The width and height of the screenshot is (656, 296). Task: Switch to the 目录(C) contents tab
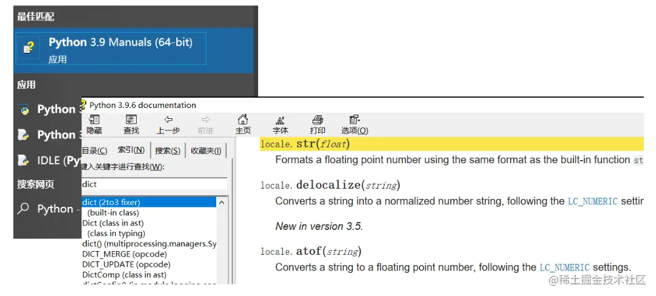click(95, 151)
